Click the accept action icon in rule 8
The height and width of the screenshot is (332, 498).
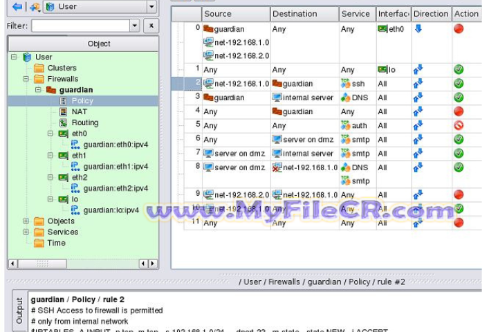coord(459,167)
